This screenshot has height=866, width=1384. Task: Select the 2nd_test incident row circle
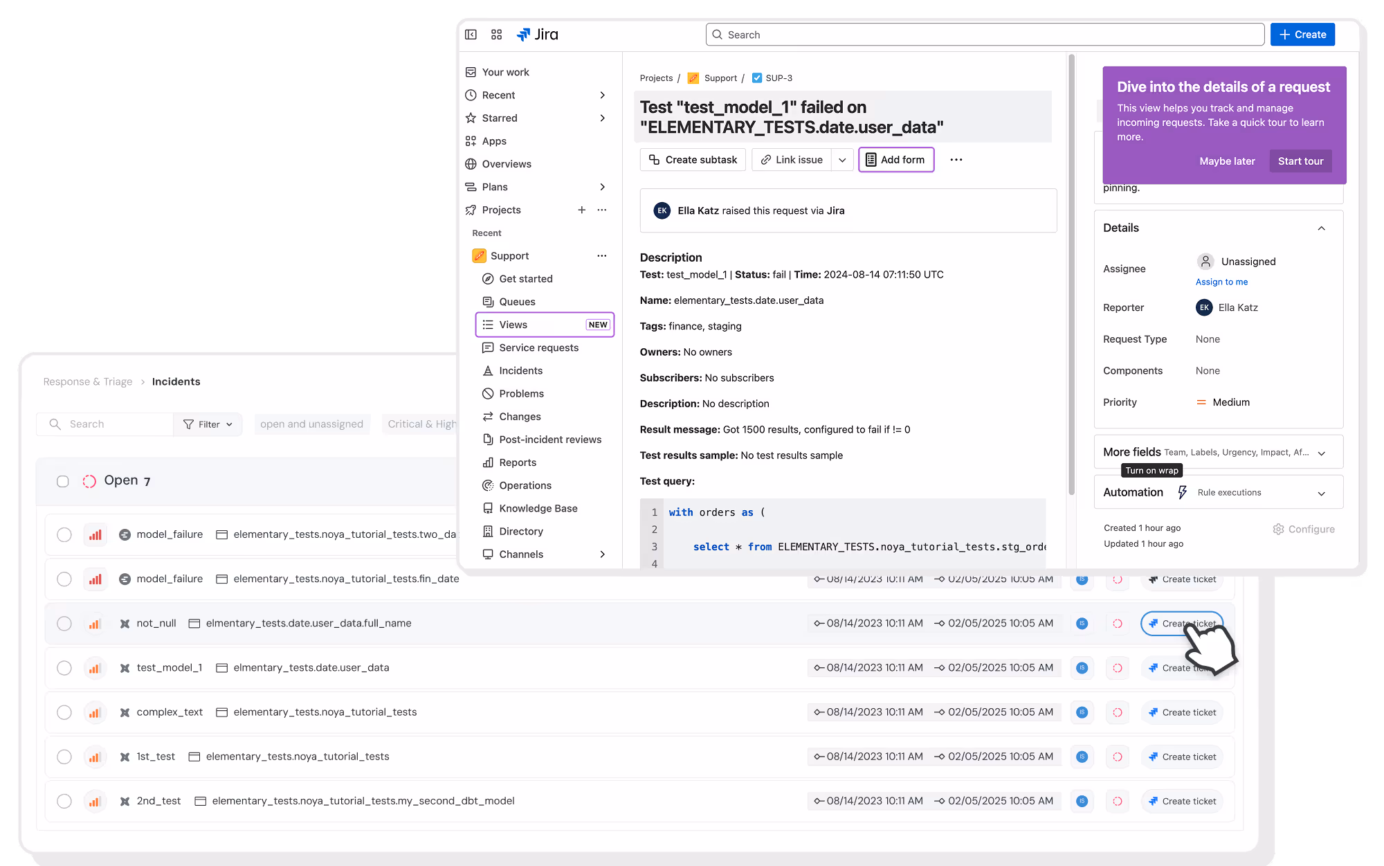64,801
